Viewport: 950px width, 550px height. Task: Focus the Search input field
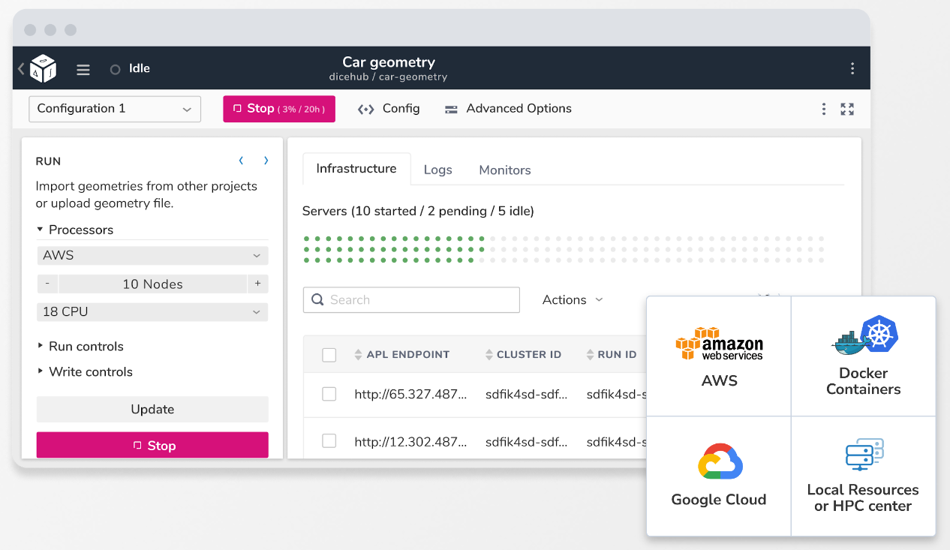click(411, 299)
